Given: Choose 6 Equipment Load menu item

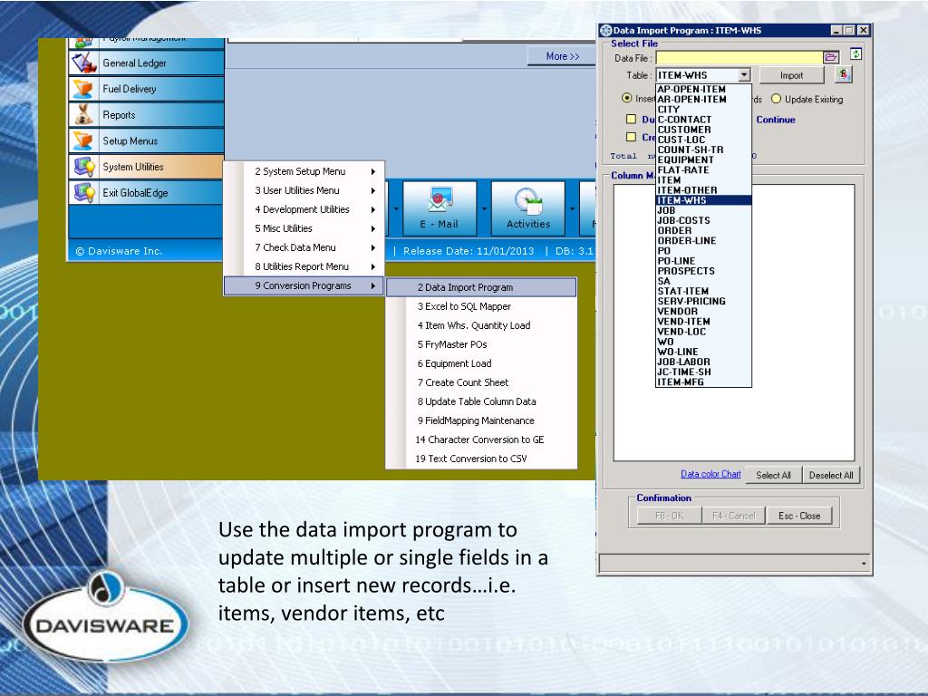Looking at the screenshot, I should 481,363.
